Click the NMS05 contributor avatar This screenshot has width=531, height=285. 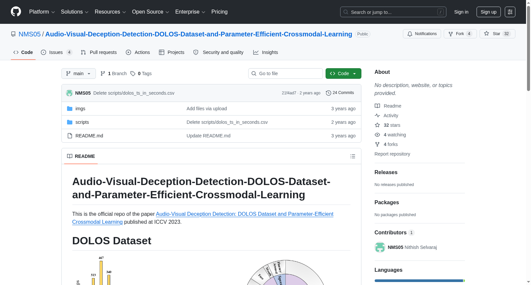tap(380, 247)
